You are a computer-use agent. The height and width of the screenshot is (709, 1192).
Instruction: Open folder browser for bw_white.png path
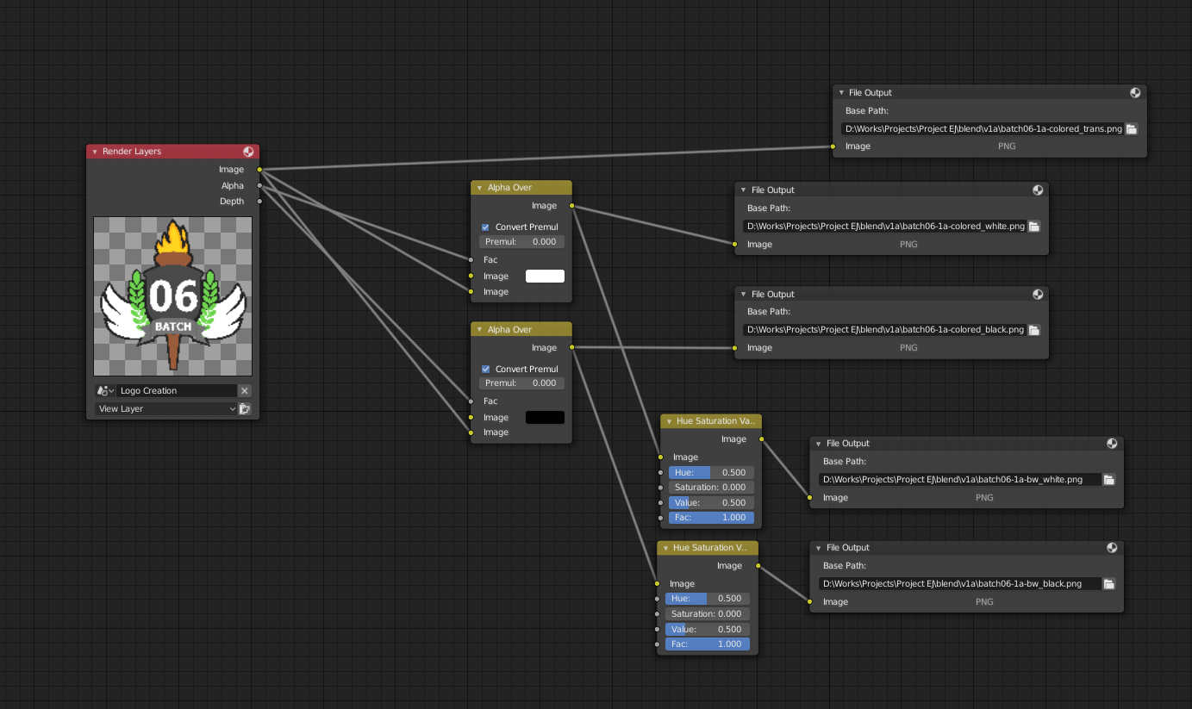tap(1109, 480)
